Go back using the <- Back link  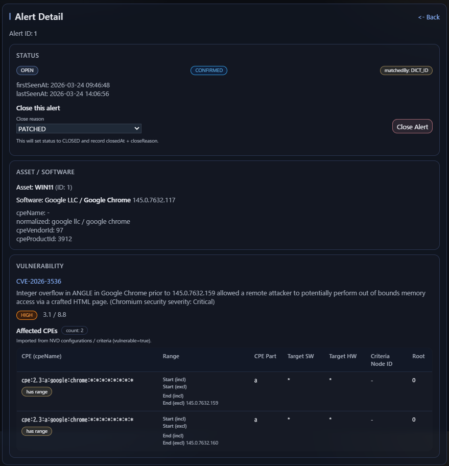click(428, 17)
